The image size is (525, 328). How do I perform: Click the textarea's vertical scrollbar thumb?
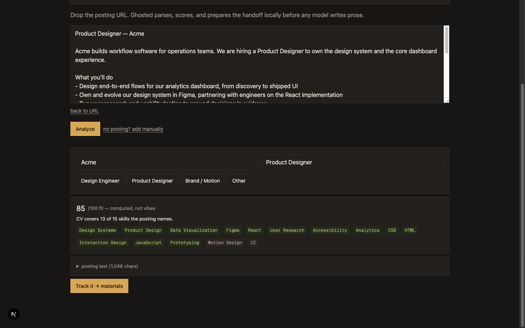447,40
